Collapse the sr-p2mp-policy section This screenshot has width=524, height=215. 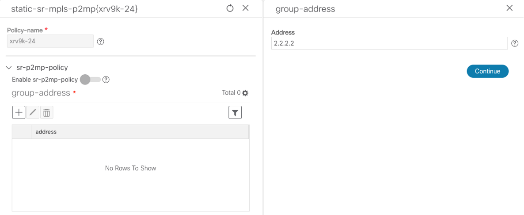click(9, 68)
